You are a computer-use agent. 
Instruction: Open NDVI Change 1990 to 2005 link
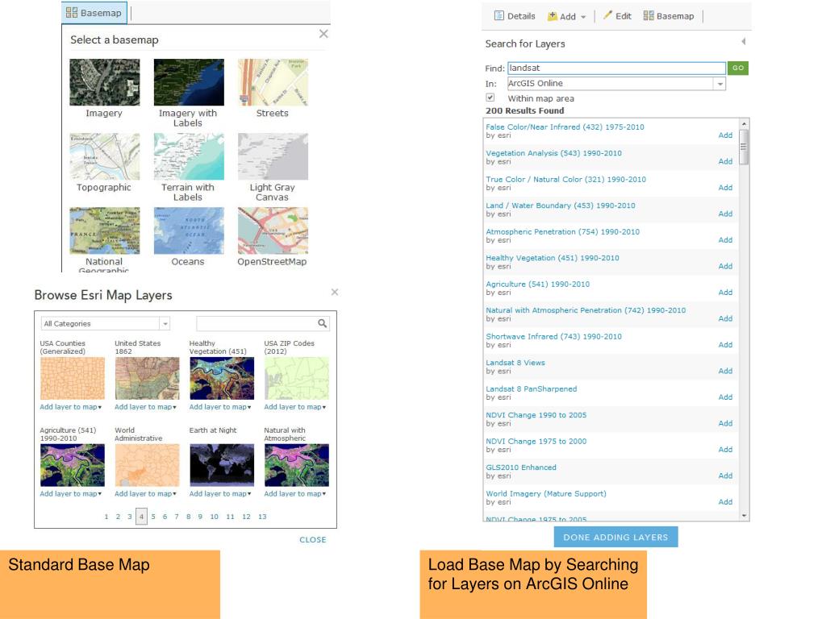[536, 415]
